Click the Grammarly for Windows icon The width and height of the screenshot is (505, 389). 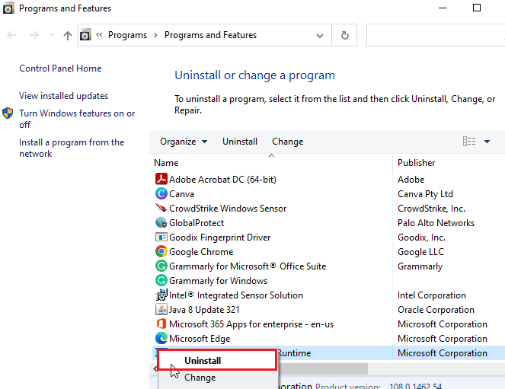point(161,280)
